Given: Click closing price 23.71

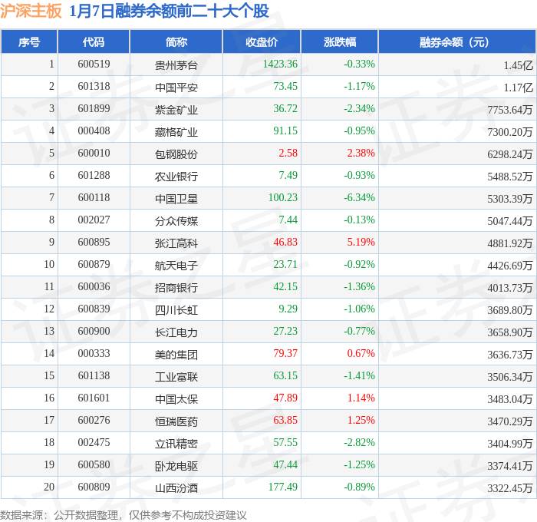Looking at the screenshot, I should [x=285, y=264].
